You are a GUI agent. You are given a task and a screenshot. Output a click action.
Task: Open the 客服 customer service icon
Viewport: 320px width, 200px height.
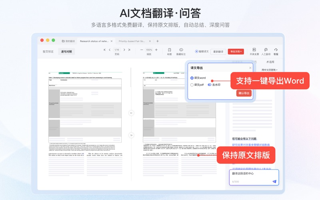[x=276, y=52]
